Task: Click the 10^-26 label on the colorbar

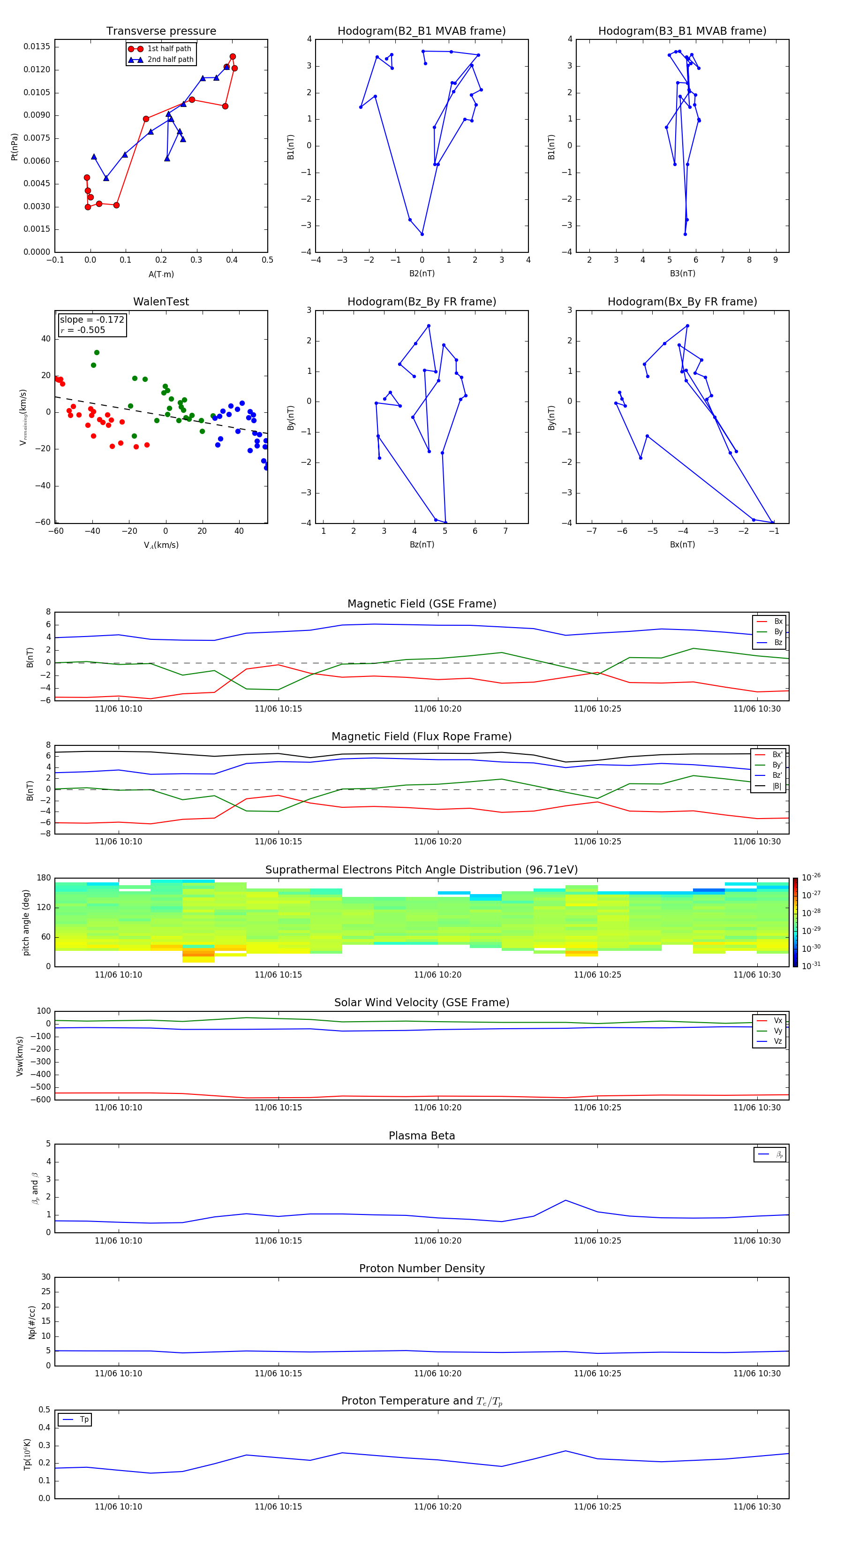Action: [x=811, y=877]
